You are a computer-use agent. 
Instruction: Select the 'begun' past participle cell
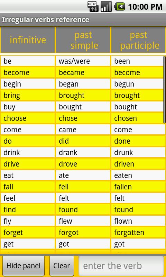[137, 84]
